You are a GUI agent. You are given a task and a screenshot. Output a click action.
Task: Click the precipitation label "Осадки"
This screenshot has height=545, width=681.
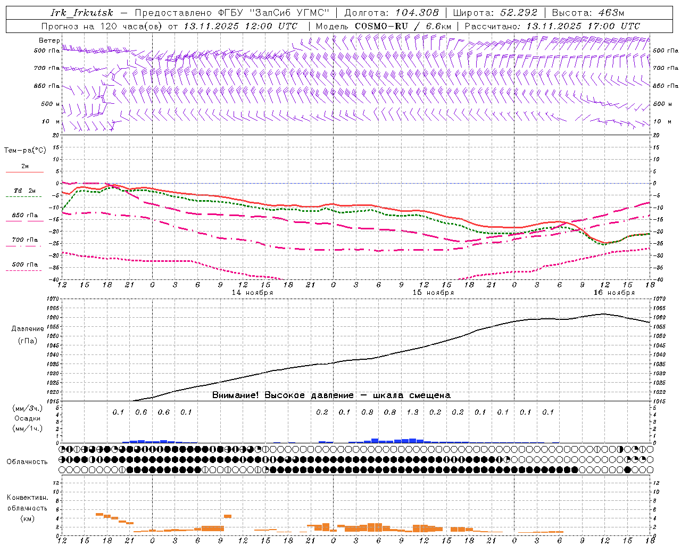tap(27, 418)
